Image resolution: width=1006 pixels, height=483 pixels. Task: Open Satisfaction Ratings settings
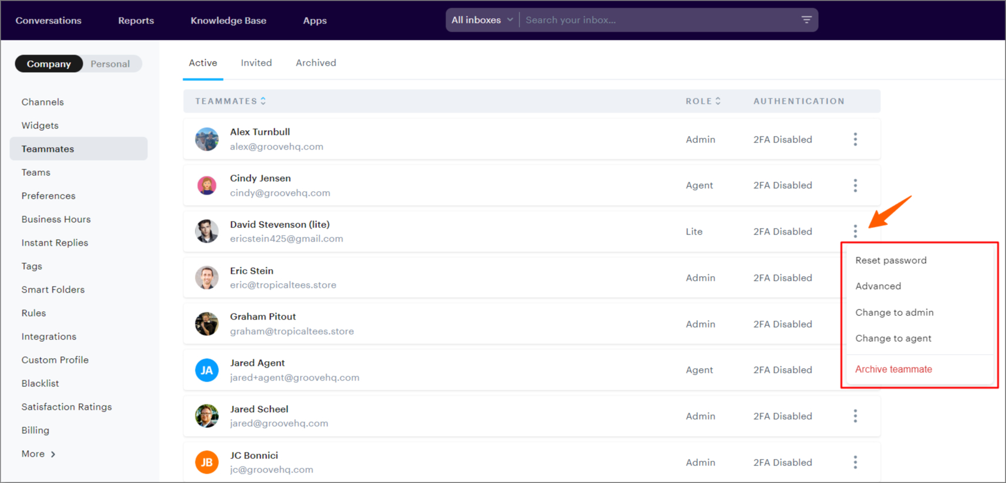(67, 407)
